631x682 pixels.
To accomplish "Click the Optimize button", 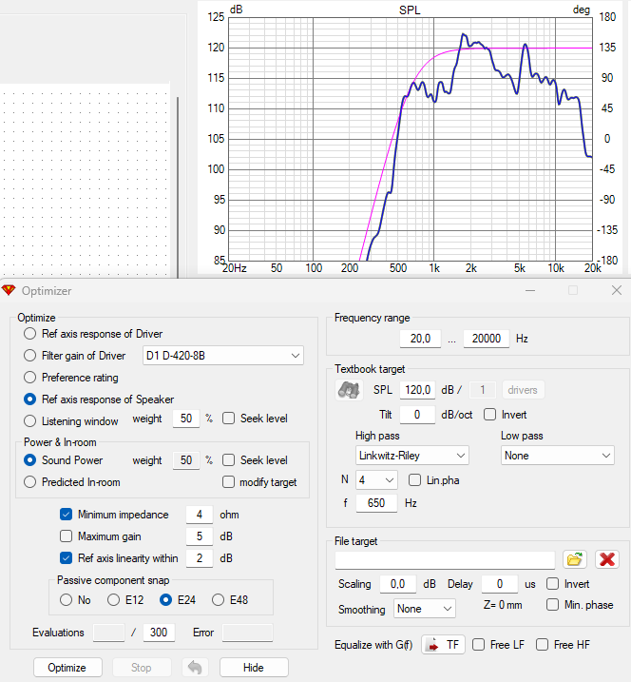I will coord(67,667).
